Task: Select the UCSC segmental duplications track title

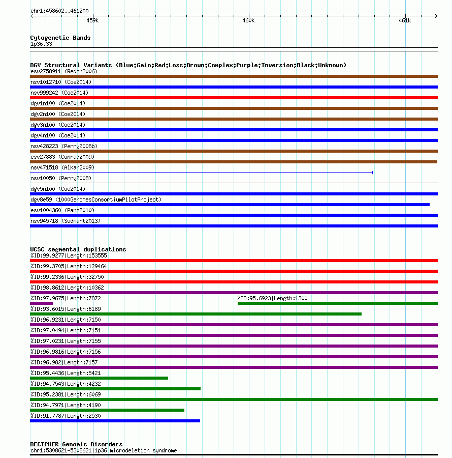Action: pyautogui.click(x=78, y=249)
